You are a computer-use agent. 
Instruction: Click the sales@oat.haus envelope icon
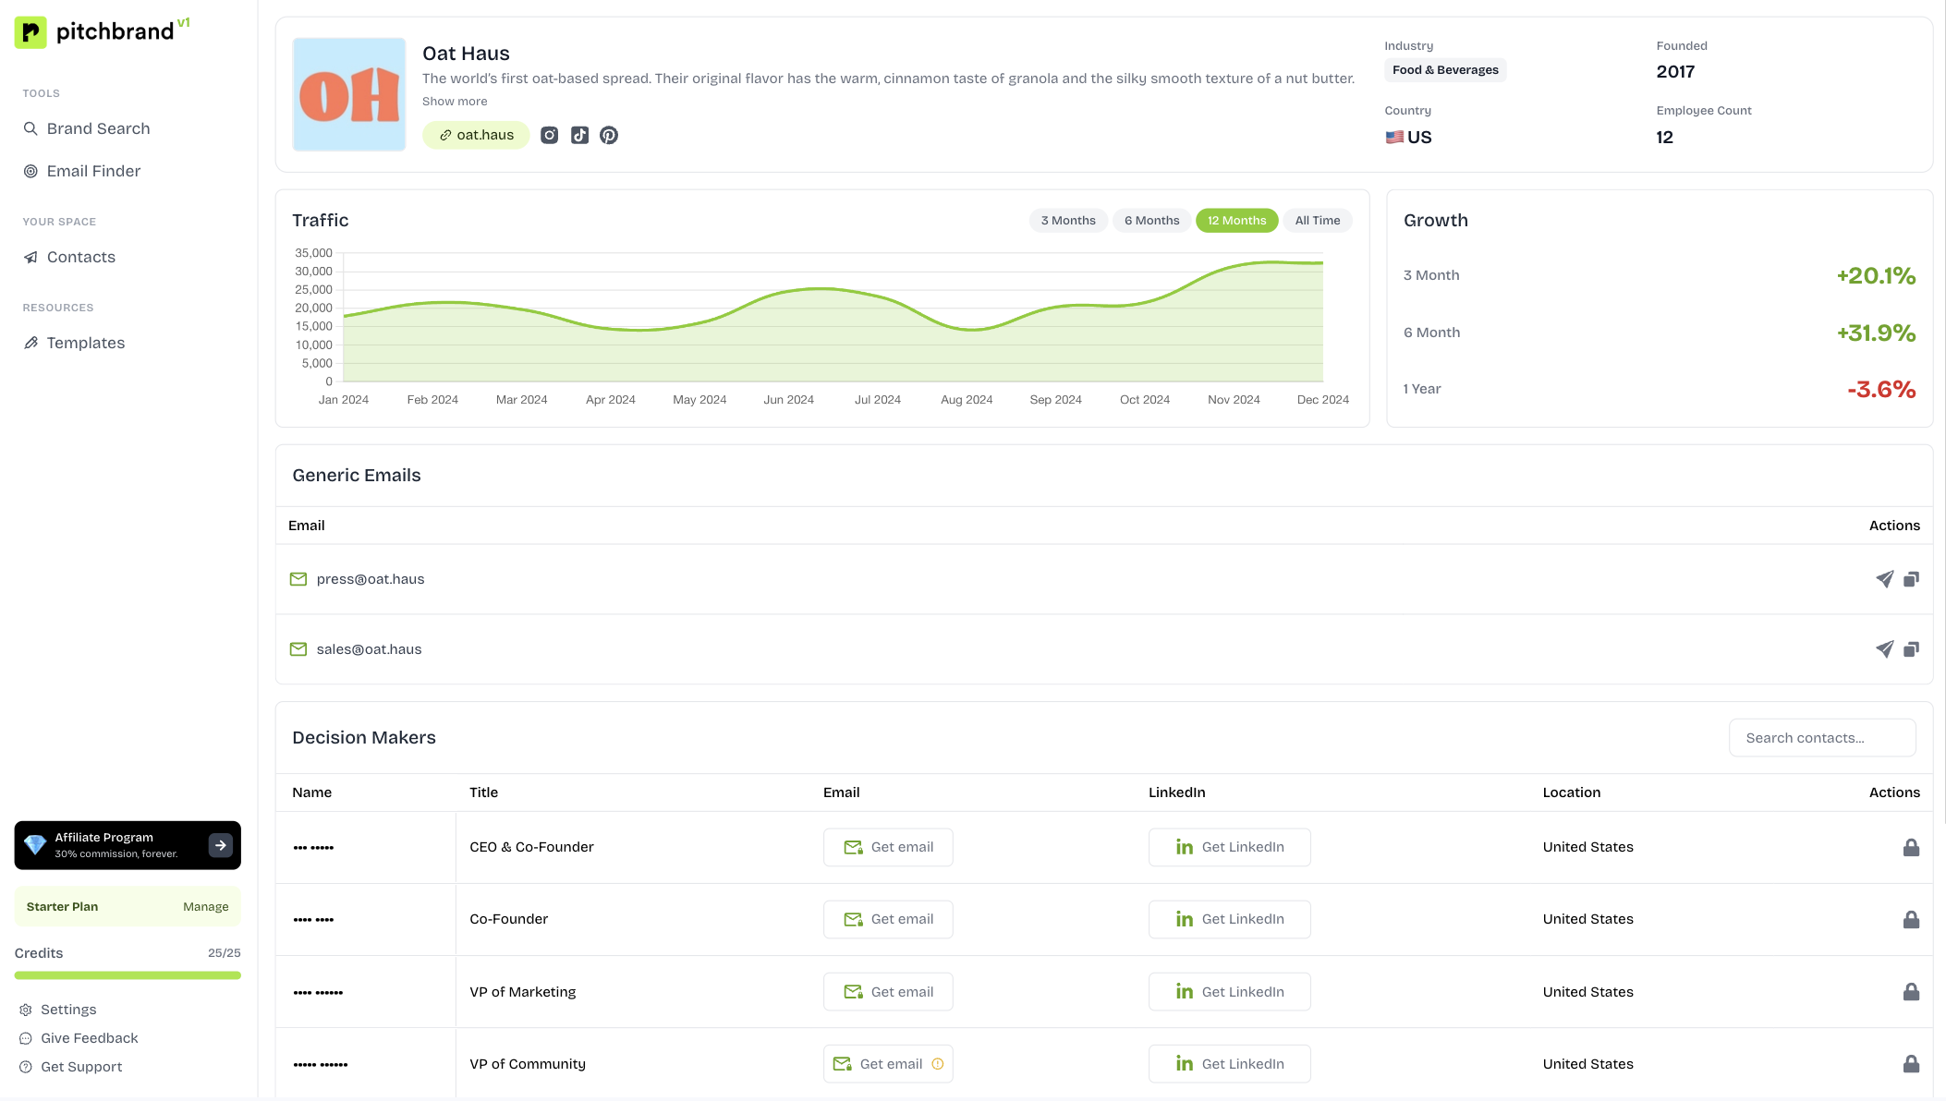(x=298, y=649)
